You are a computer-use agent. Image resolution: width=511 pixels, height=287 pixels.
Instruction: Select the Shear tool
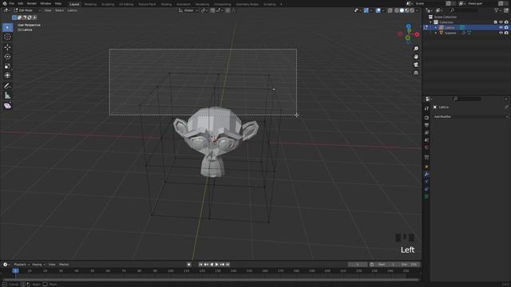pos(7,106)
